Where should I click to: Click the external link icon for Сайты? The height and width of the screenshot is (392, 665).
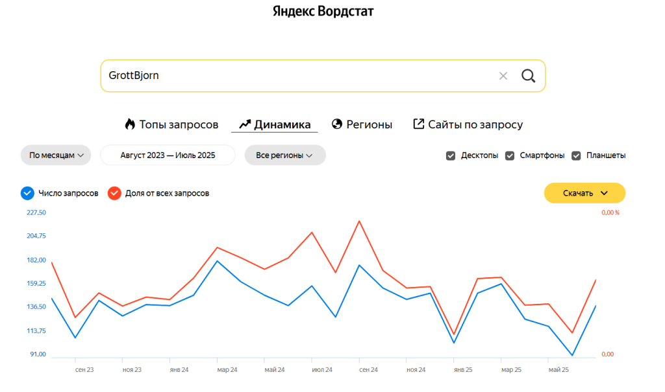point(419,124)
